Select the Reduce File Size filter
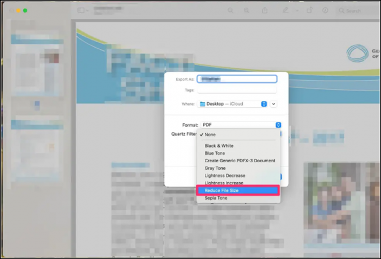The image size is (381, 259). pos(238,190)
